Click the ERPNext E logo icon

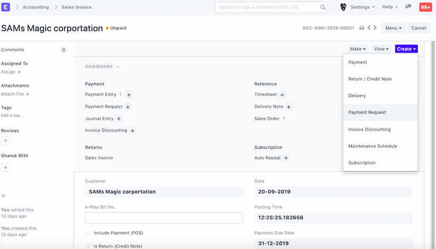pyautogui.click(x=6, y=7)
